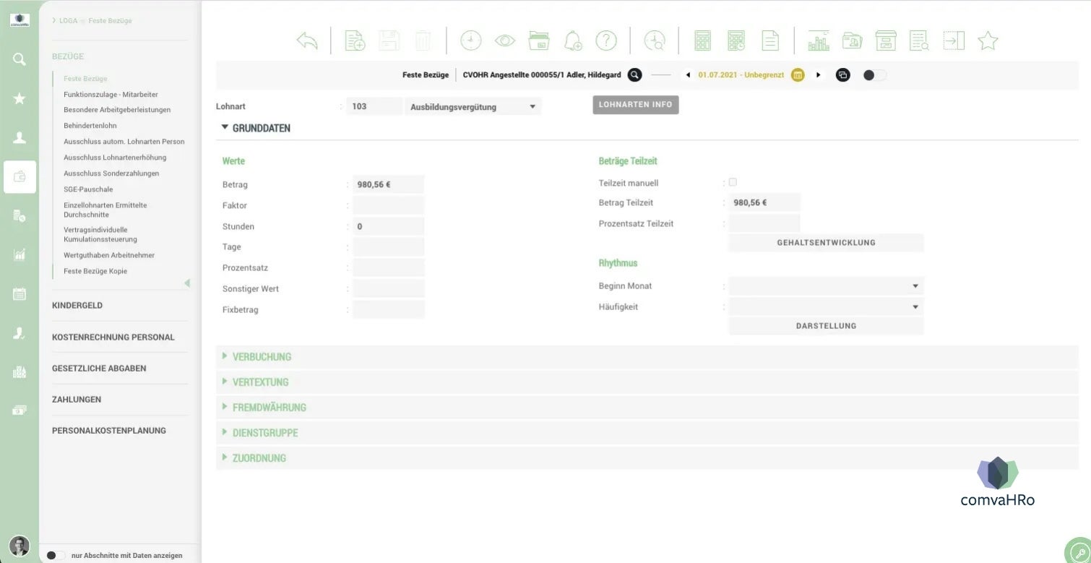Click the eye view icon in toolbar
The width and height of the screenshot is (1091, 563).
[x=505, y=41]
